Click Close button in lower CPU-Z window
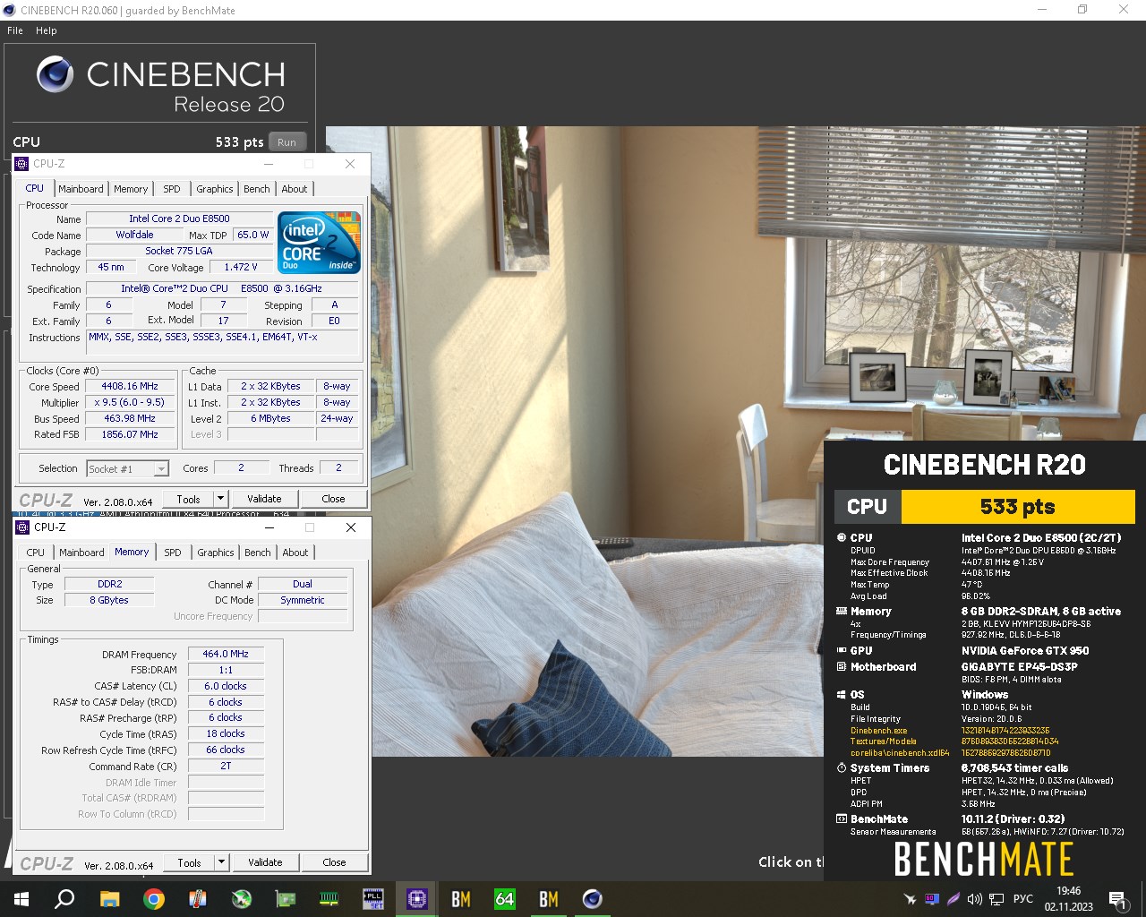The height and width of the screenshot is (917, 1146). (x=334, y=862)
